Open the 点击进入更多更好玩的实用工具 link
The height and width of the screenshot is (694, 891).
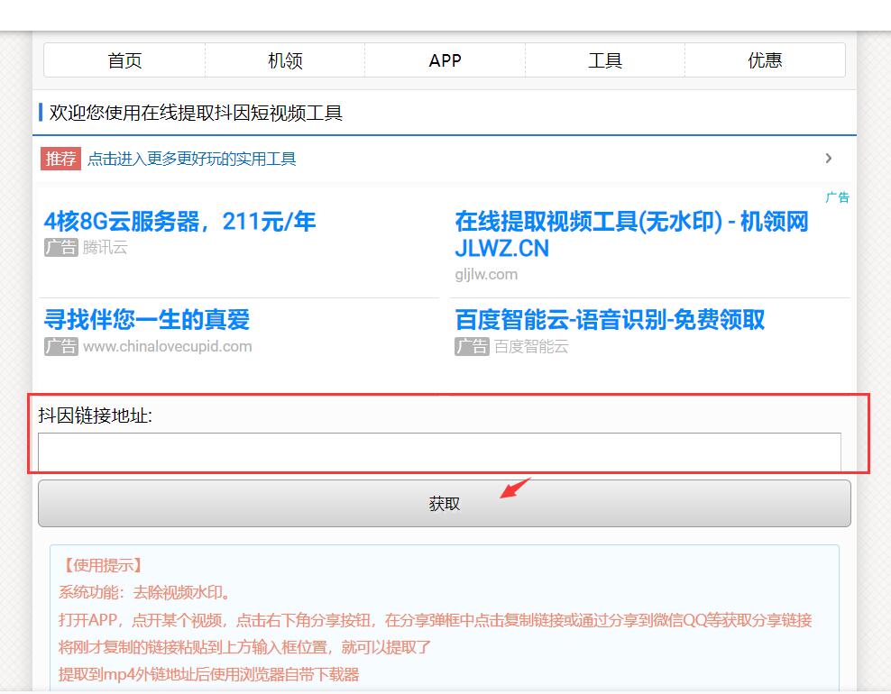(191, 159)
